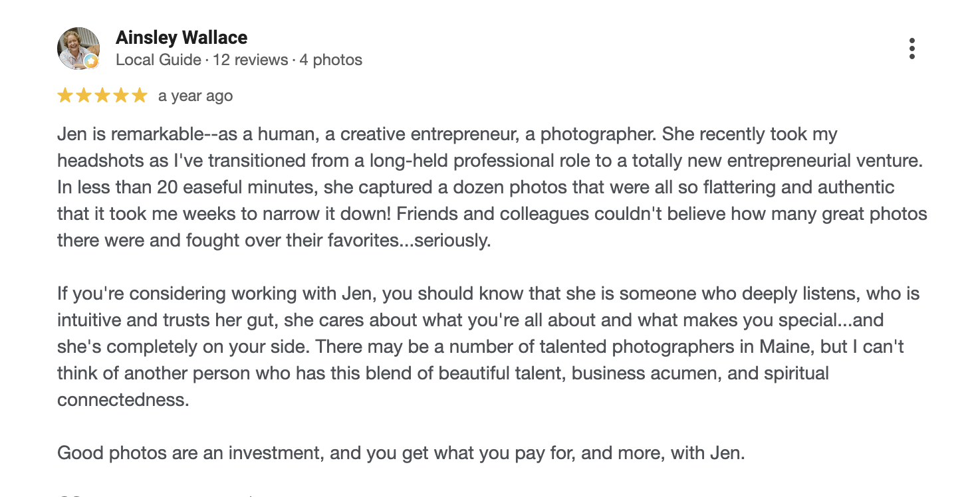Click the second rating star
The width and height of the screenshot is (972, 497).
(x=84, y=96)
